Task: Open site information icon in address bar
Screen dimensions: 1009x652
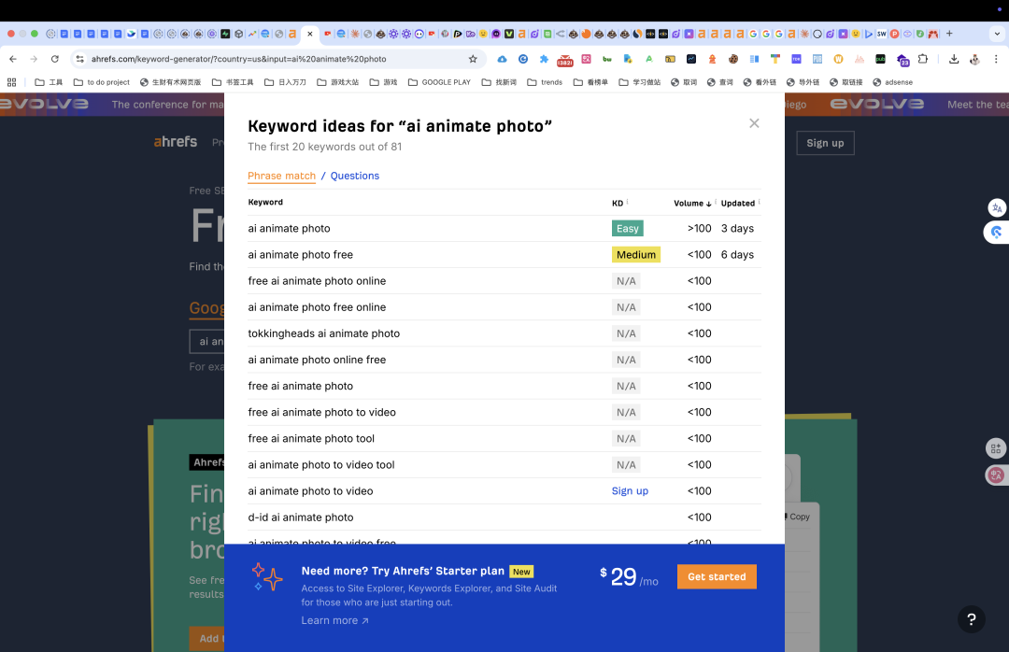Action: click(79, 59)
